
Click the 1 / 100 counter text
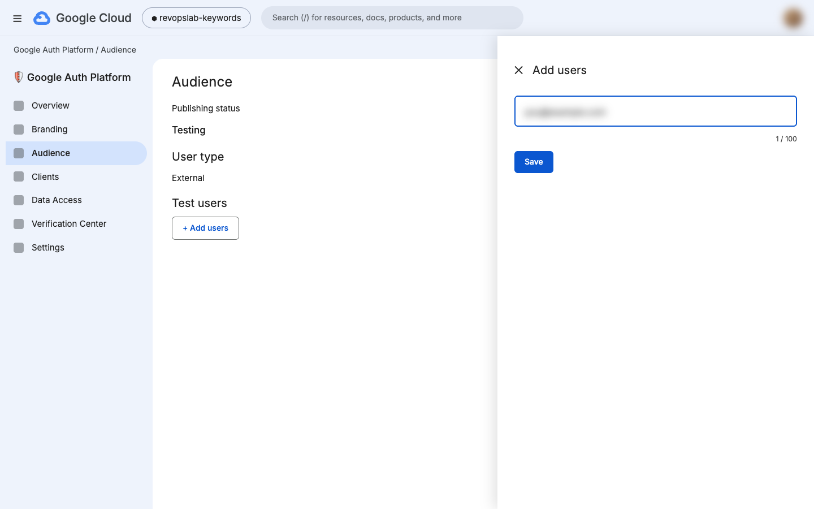786,139
